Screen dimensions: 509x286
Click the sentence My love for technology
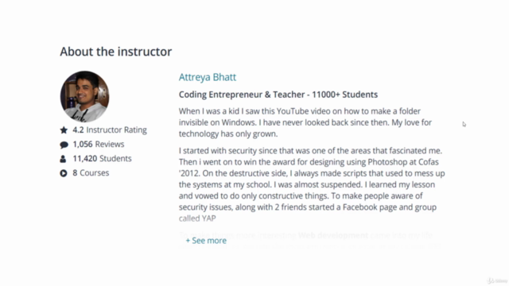[305, 128]
